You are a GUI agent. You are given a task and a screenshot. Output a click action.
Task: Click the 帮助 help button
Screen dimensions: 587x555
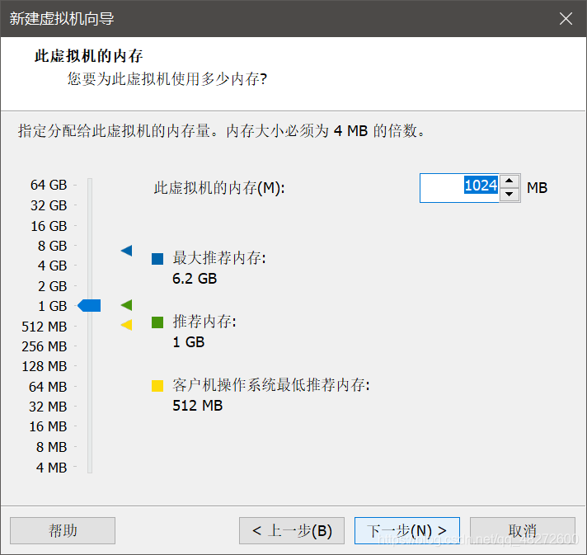coord(63,530)
